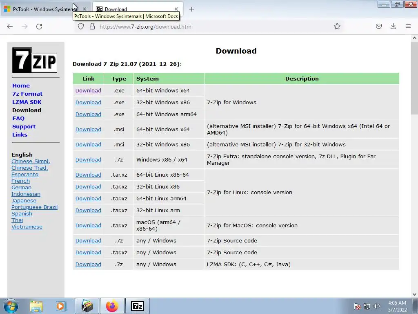This screenshot has width=418, height=314.
Task: Switch to Firefox in the taskbar
Action: click(x=112, y=306)
